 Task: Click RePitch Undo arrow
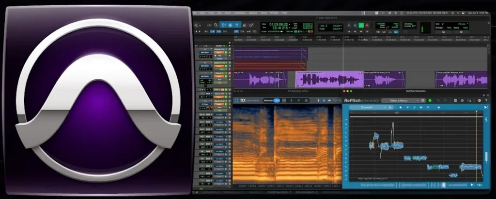point(438,100)
